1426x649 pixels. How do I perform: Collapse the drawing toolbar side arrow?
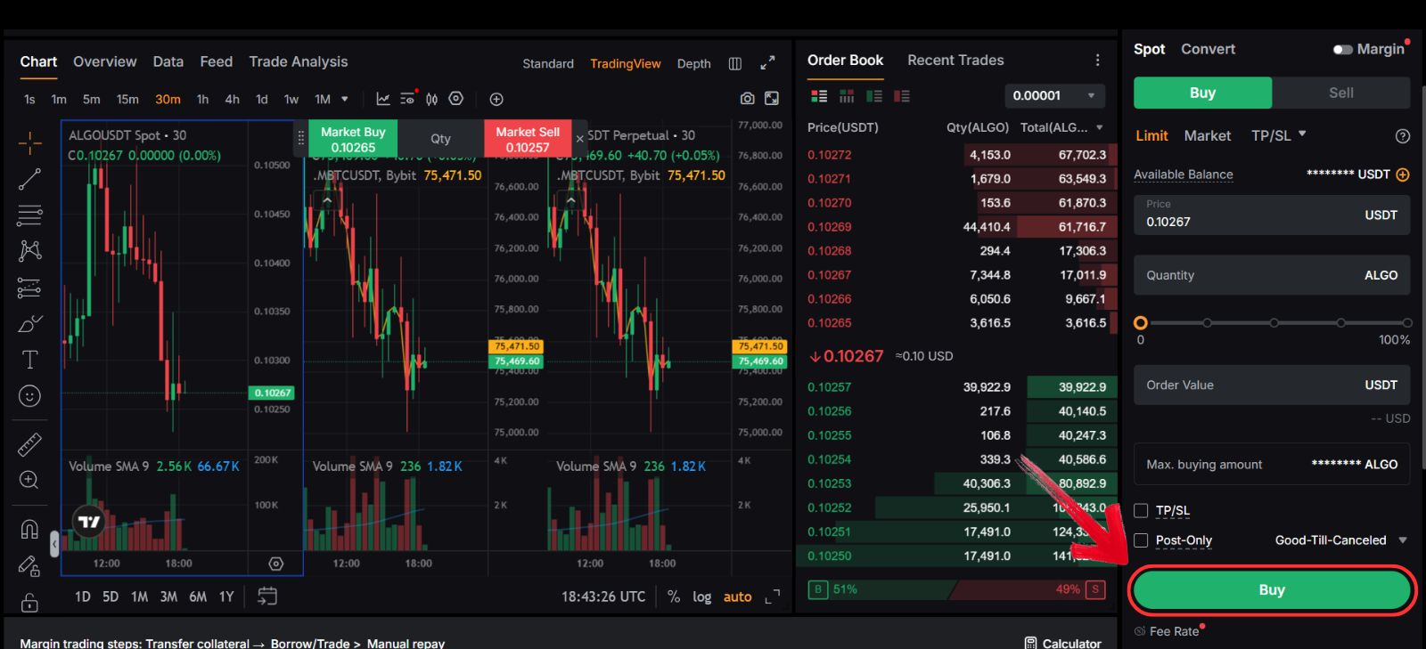coord(54,542)
